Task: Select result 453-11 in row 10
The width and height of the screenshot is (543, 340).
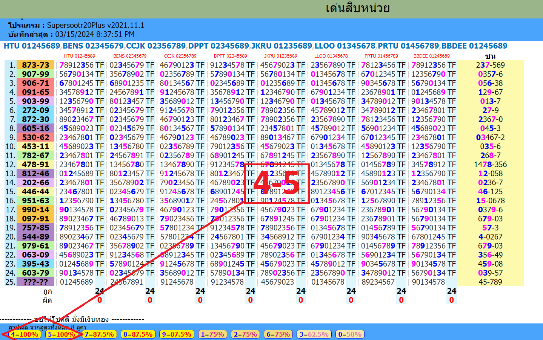Action: pyautogui.click(x=36, y=146)
